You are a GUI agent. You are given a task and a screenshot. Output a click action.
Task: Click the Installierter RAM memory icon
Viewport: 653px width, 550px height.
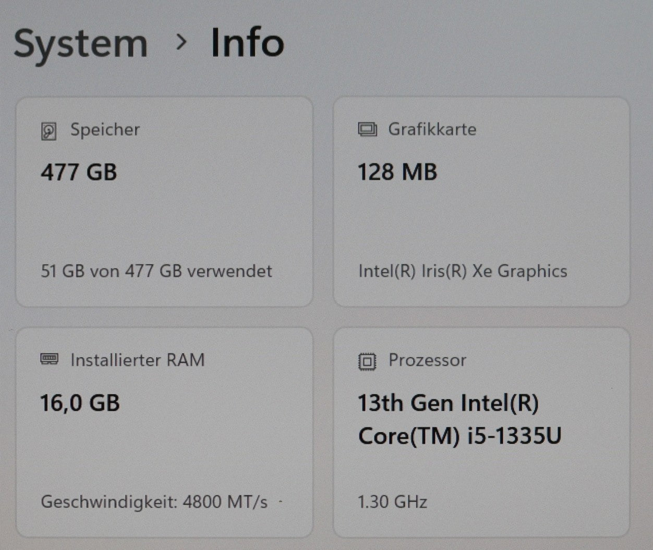pos(50,359)
